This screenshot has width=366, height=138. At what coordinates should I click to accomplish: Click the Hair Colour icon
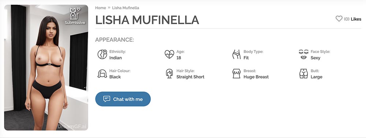pyautogui.click(x=102, y=73)
